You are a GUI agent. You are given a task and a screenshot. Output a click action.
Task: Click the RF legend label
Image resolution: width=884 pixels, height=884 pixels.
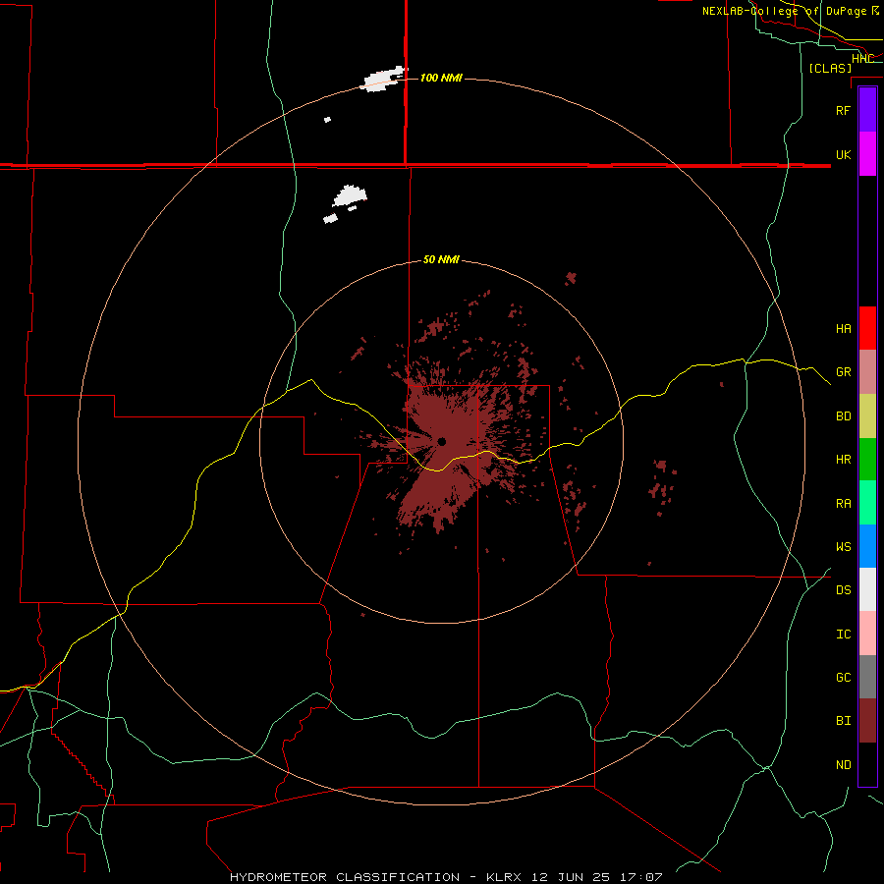(843, 110)
